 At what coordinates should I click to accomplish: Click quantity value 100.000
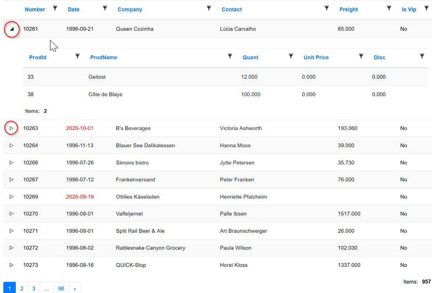click(251, 94)
